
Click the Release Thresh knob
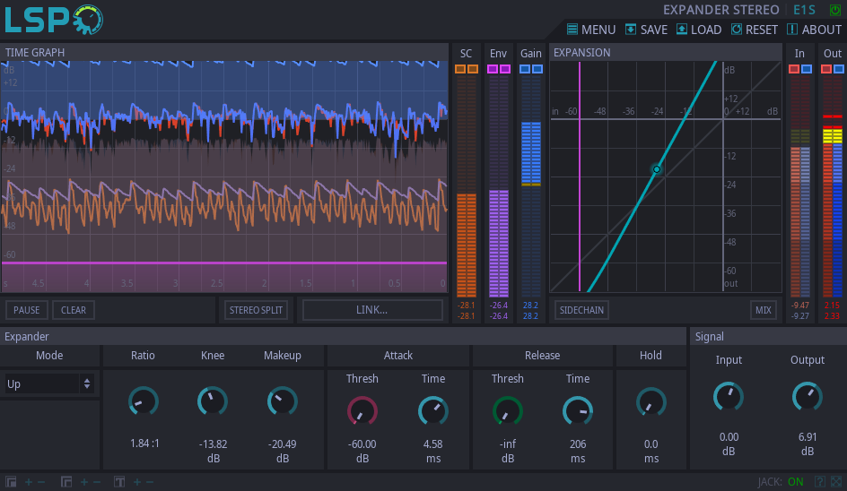coord(508,411)
